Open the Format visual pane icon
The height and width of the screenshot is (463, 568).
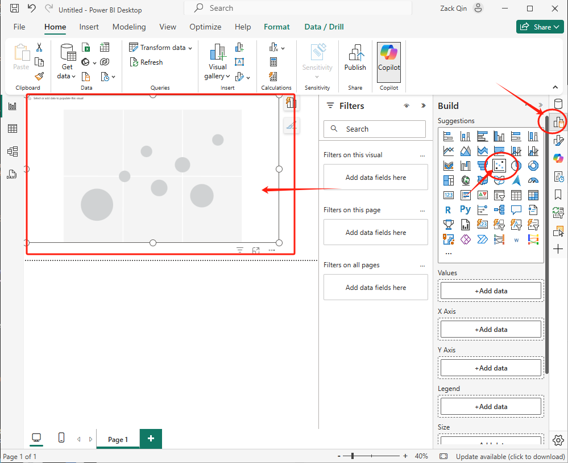point(558,140)
